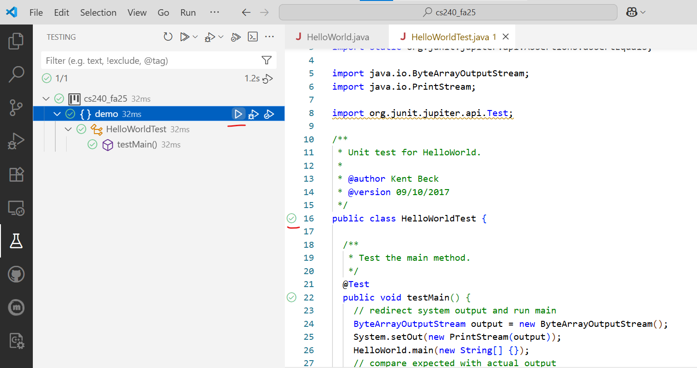Go forward with right arrow in title bar
697x368 pixels.
pos(265,12)
